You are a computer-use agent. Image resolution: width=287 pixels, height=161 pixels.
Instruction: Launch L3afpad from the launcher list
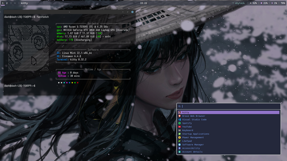[229, 141]
